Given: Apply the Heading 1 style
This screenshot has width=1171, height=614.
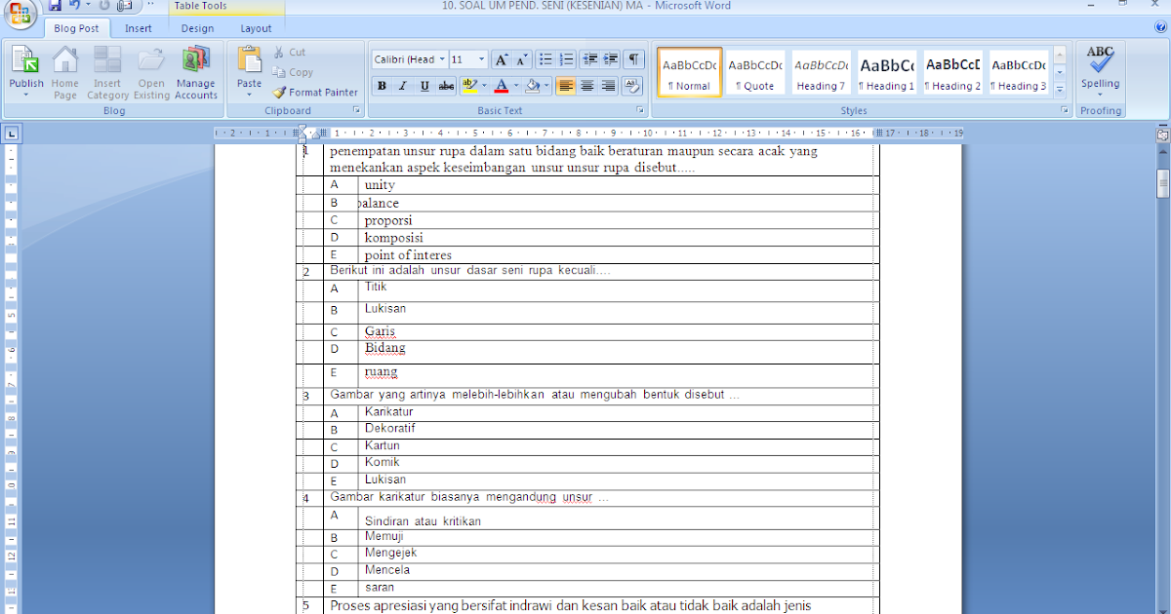Looking at the screenshot, I should [887, 72].
